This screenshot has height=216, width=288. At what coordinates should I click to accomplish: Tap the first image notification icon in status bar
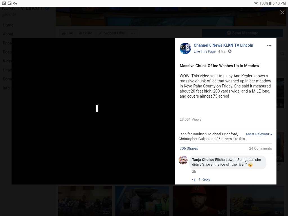[x=4, y=3]
